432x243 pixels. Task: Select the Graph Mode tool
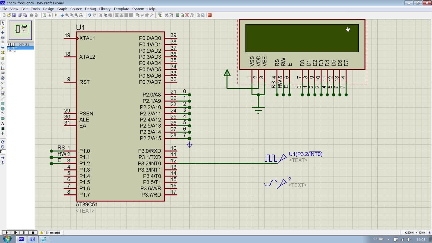tap(3, 68)
